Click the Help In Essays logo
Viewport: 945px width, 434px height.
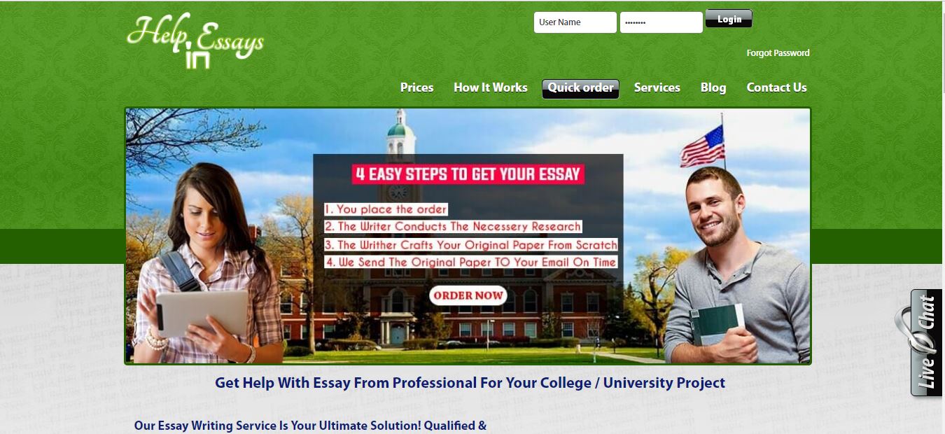(195, 41)
